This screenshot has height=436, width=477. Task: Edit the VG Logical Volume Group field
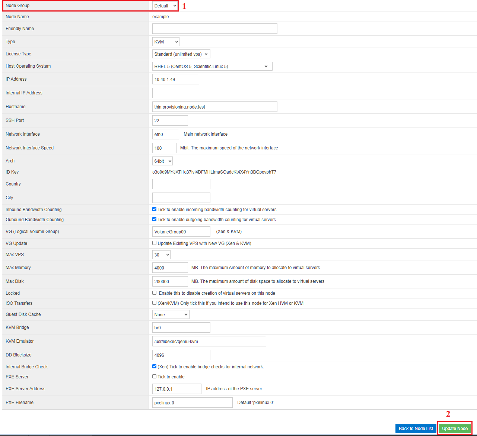pos(181,232)
